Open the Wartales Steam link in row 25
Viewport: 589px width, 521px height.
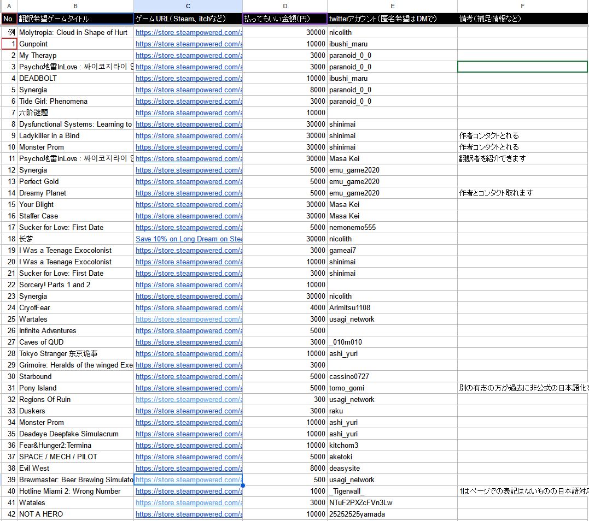pyautogui.click(x=188, y=319)
